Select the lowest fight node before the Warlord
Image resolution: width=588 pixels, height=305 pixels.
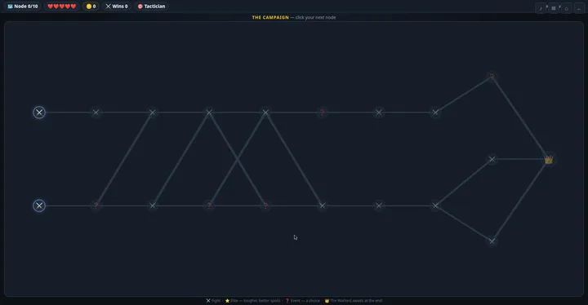pyautogui.click(x=492, y=241)
